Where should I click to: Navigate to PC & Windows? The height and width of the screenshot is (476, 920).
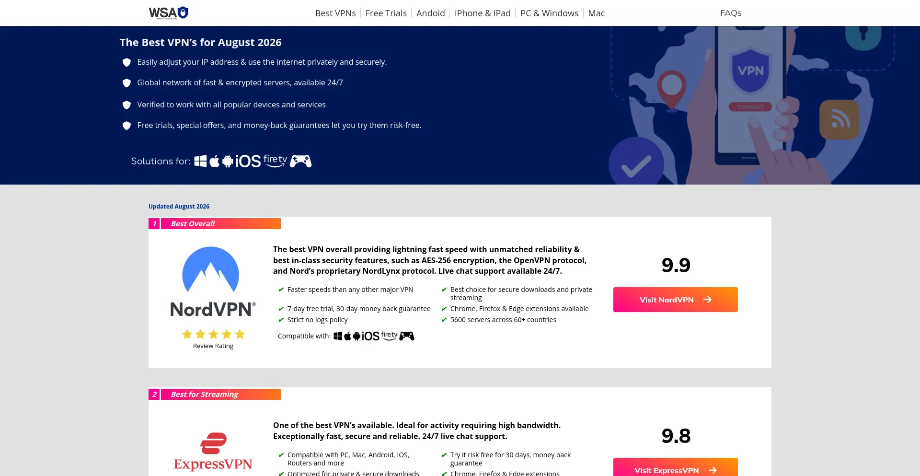click(550, 13)
